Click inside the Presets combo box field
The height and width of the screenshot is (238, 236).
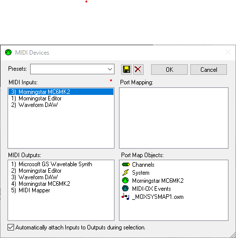(x=72, y=69)
